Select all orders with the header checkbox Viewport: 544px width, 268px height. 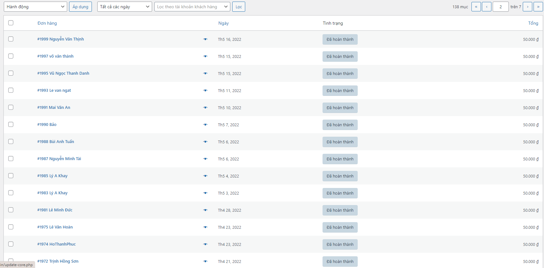(11, 23)
